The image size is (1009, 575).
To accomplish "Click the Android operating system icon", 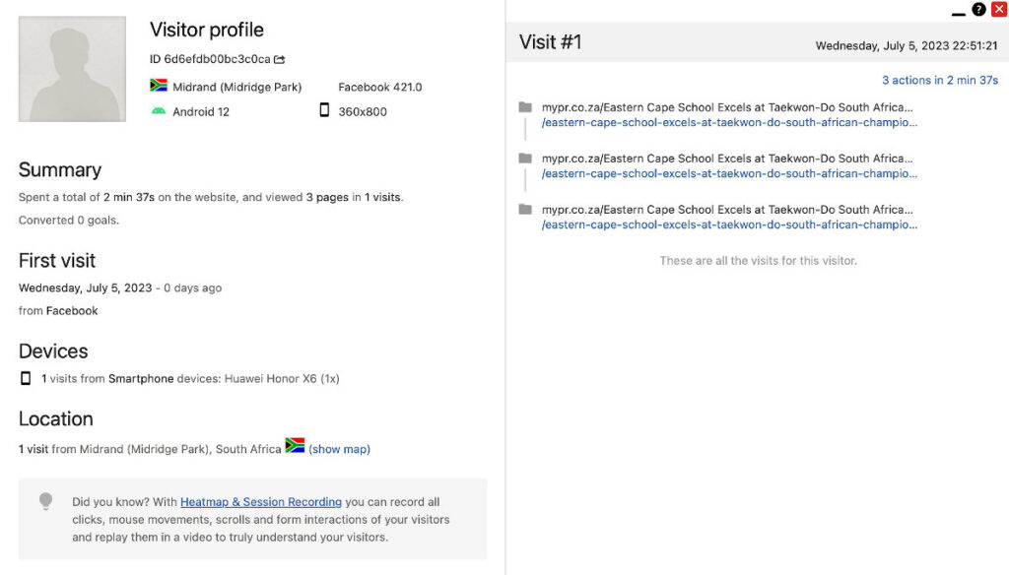I will coord(159,111).
